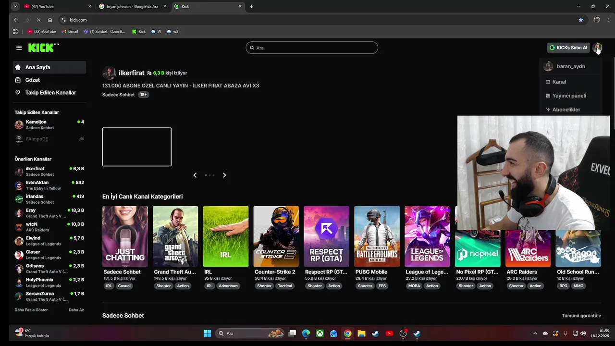Open File Explorer from the taskbar
615x346 pixels.
pos(361,334)
